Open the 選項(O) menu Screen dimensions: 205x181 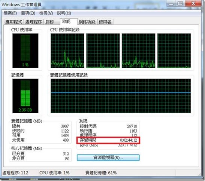pos(28,13)
